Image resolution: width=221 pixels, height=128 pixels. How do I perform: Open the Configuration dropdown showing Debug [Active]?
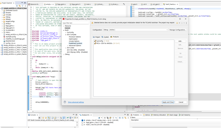click(135, 30)
